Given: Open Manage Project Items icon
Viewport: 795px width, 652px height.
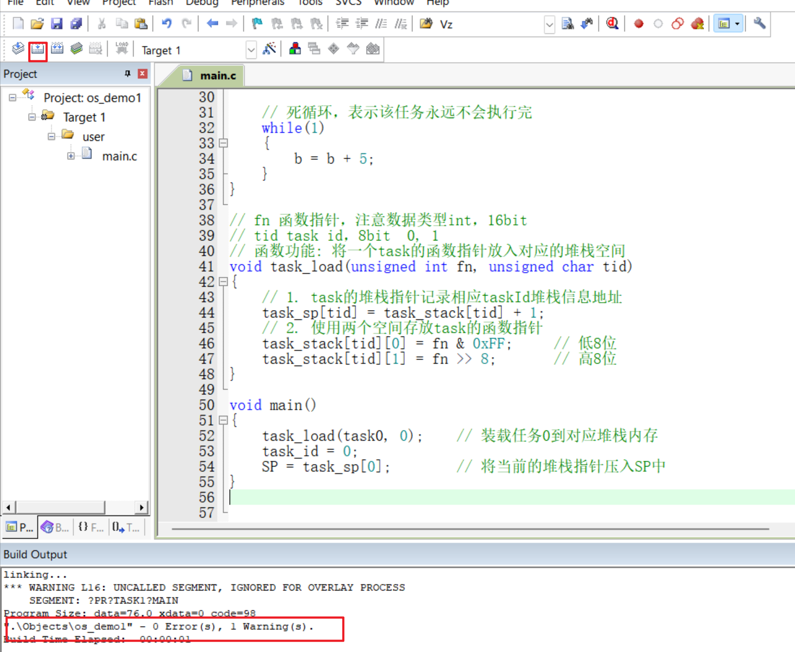Looking at the screenshot, I should (x=295, y=49).
